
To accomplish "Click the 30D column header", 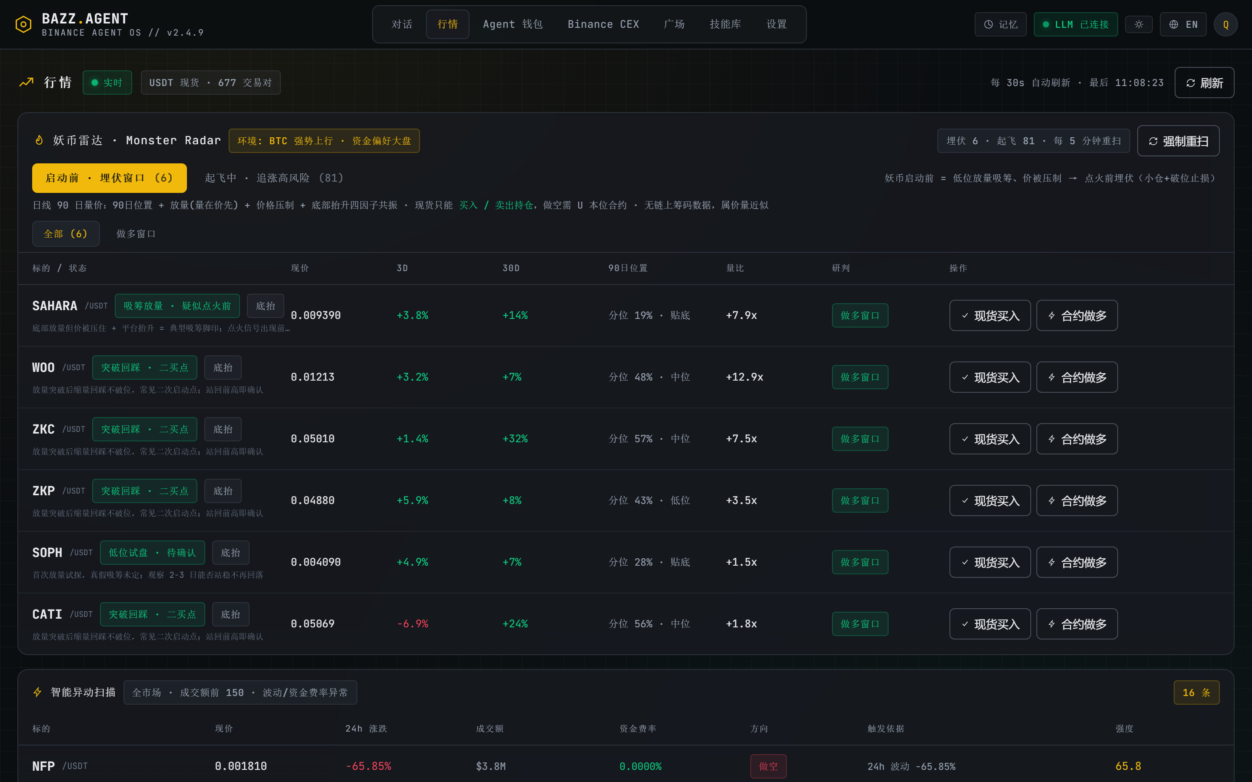I will 511,268.
